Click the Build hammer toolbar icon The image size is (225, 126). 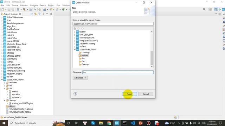pyautogui.click(x=24, y=9)
